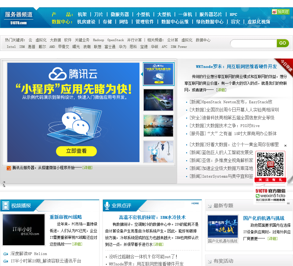This screenshot has width=293, height=266.
Task: Open the 存储 data center link
Action: tap(107, 22)
